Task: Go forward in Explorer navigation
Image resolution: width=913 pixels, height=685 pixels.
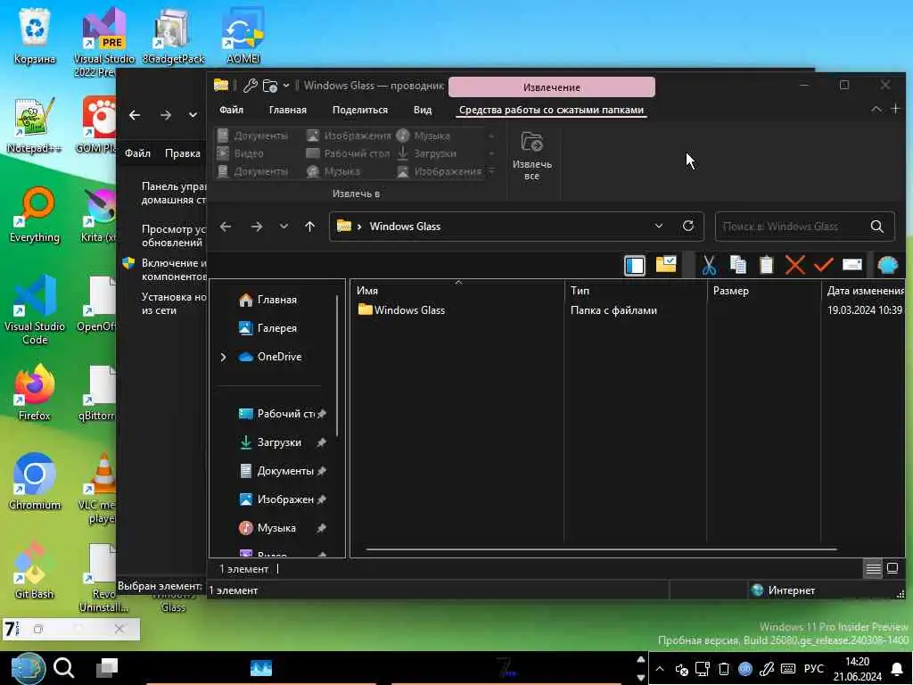Action: click(x=257, y=227)
